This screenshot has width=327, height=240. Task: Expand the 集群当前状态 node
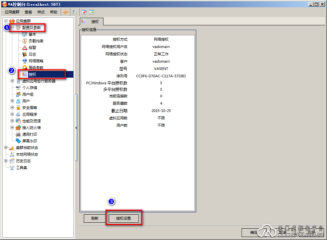pos(6,148)
